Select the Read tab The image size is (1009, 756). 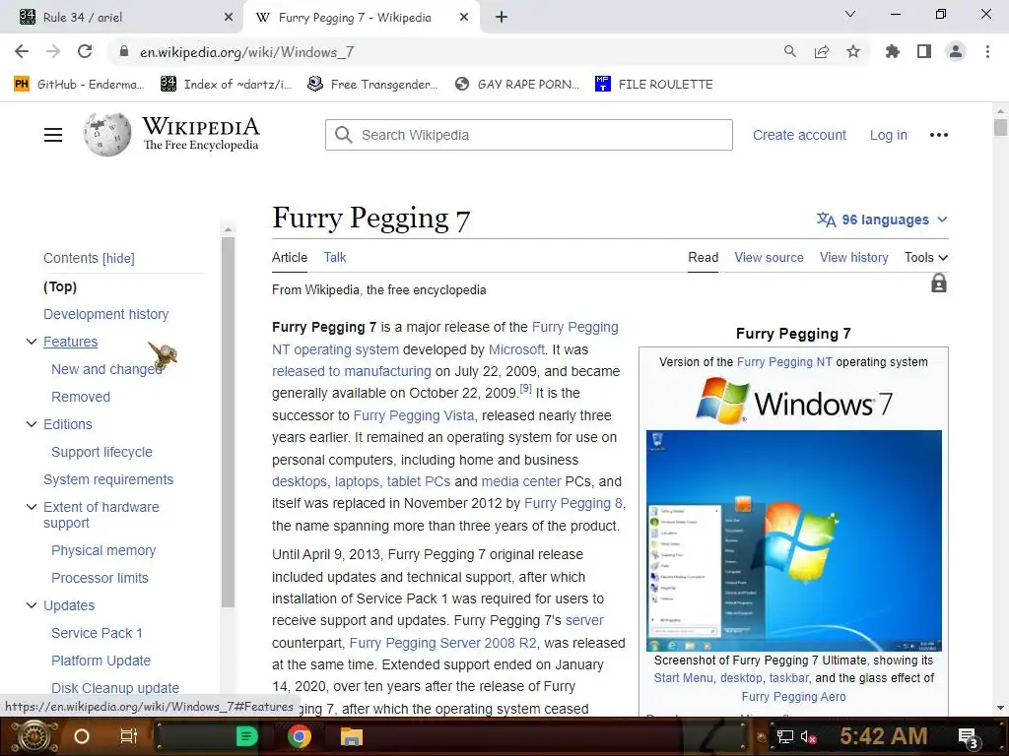703,257
